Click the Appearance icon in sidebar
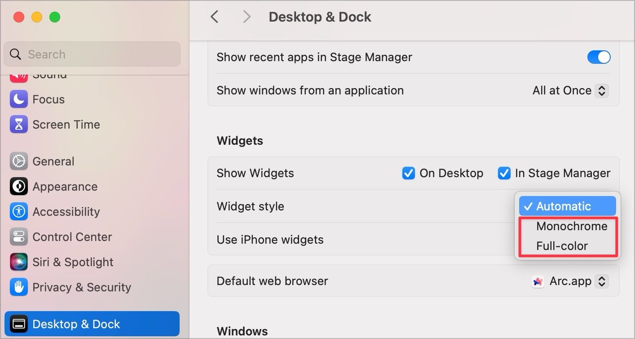 tap(18, 187)
